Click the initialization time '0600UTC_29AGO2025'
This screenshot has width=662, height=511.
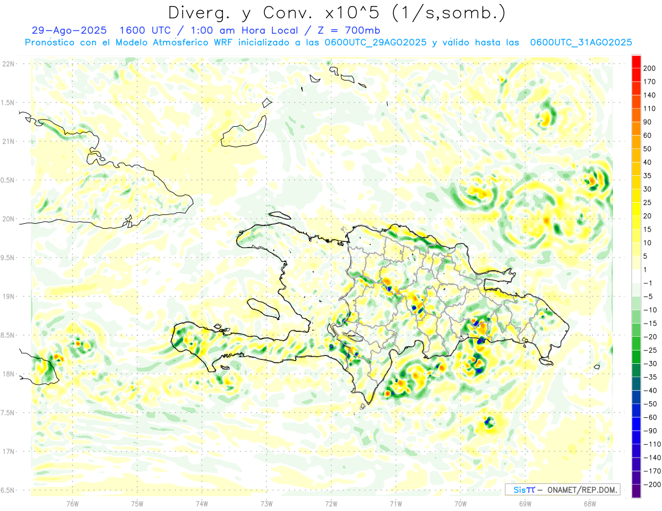point(375,42)
